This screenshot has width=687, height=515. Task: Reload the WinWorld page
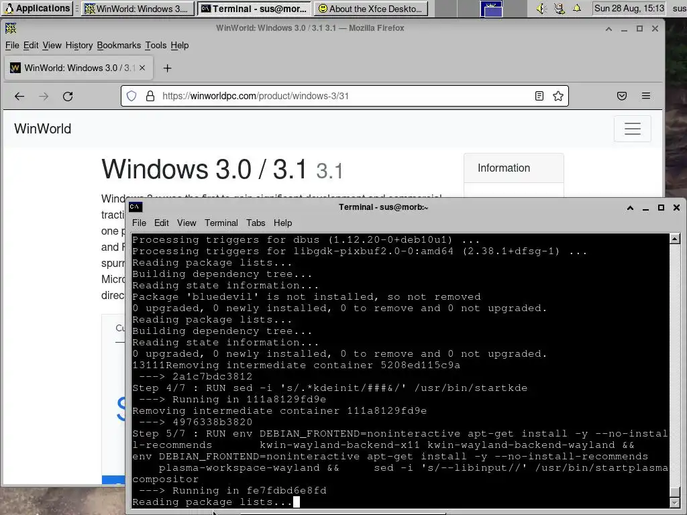click(x=68, y=97)
